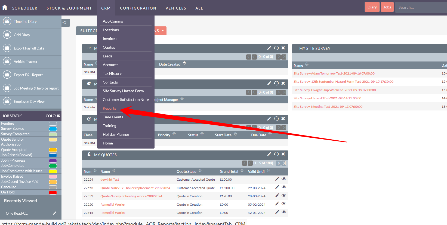Open Timeline Diary calendar icon
Viewport: 447px width, 225px height.
pyautogui.click(x=7, y=21)
